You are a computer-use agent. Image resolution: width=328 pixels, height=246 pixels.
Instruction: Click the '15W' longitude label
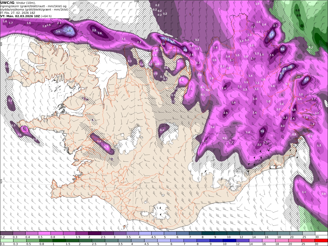(272, 1)
